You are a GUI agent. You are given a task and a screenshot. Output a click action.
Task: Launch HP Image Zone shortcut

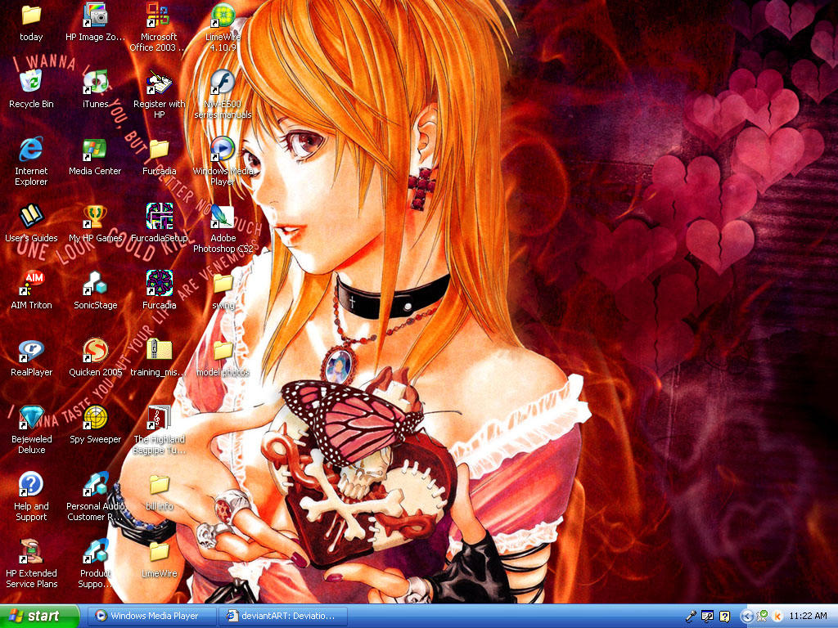tap(95, 16)
